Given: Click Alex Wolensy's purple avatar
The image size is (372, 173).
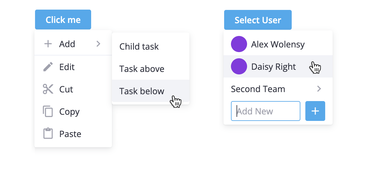Looking at the screenshot, I should (239, 44).
